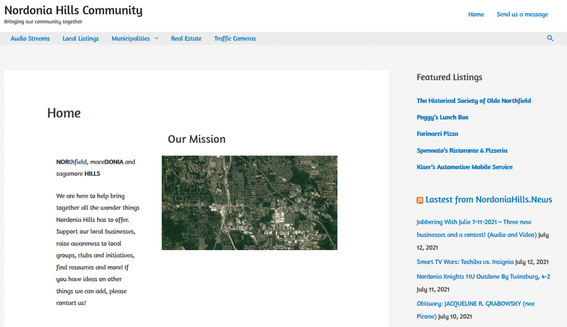Image resolution: width=567 pixels, height=327 pixels.
Task: Click the "July 11, 2021" date text
Action: (433, 289)
